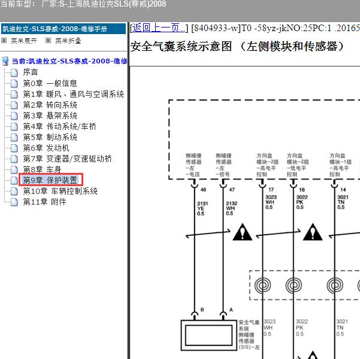Click upper wire label 3023 WH 0.5
360x359 pixels.
(x=271, y=202)
